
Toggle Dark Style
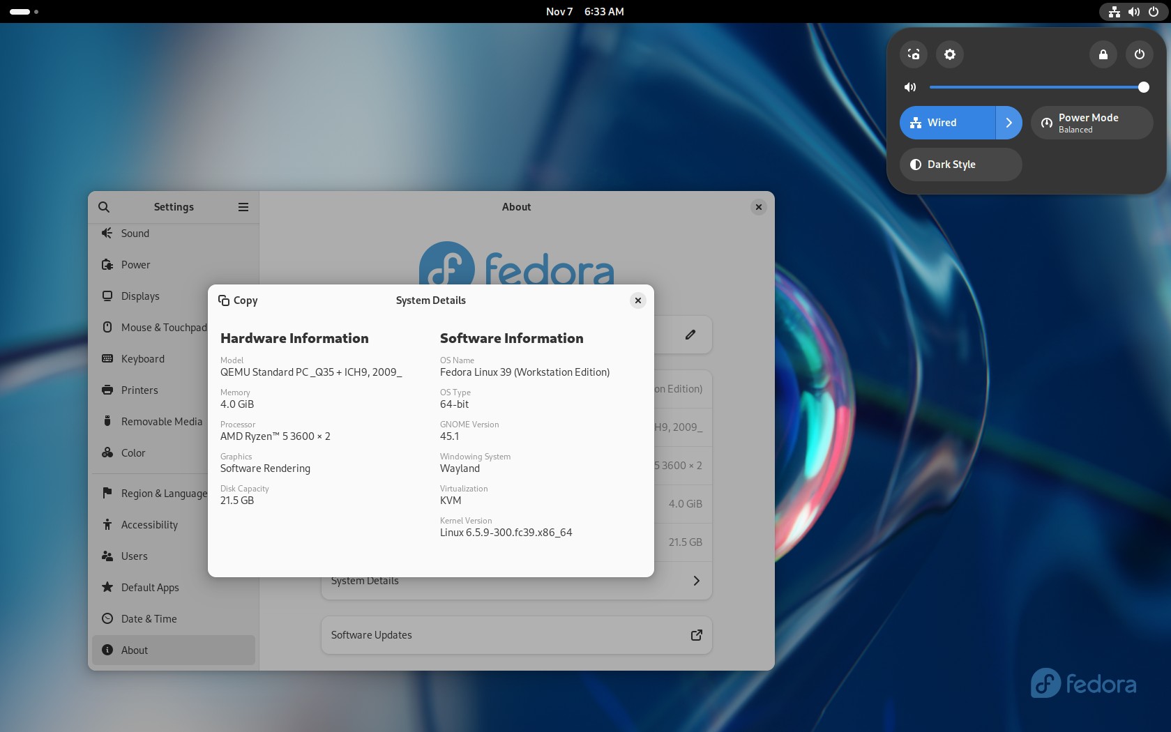[960, 165]
